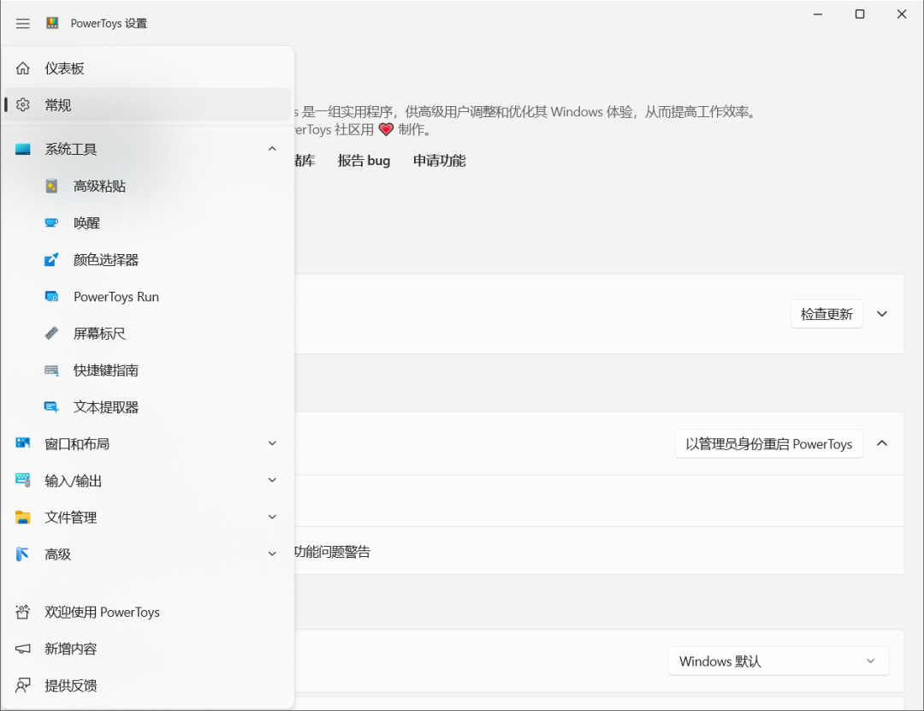Open the 新增内容 page
The height and width of the screenshot is (711, 924).
pos(147,649)
